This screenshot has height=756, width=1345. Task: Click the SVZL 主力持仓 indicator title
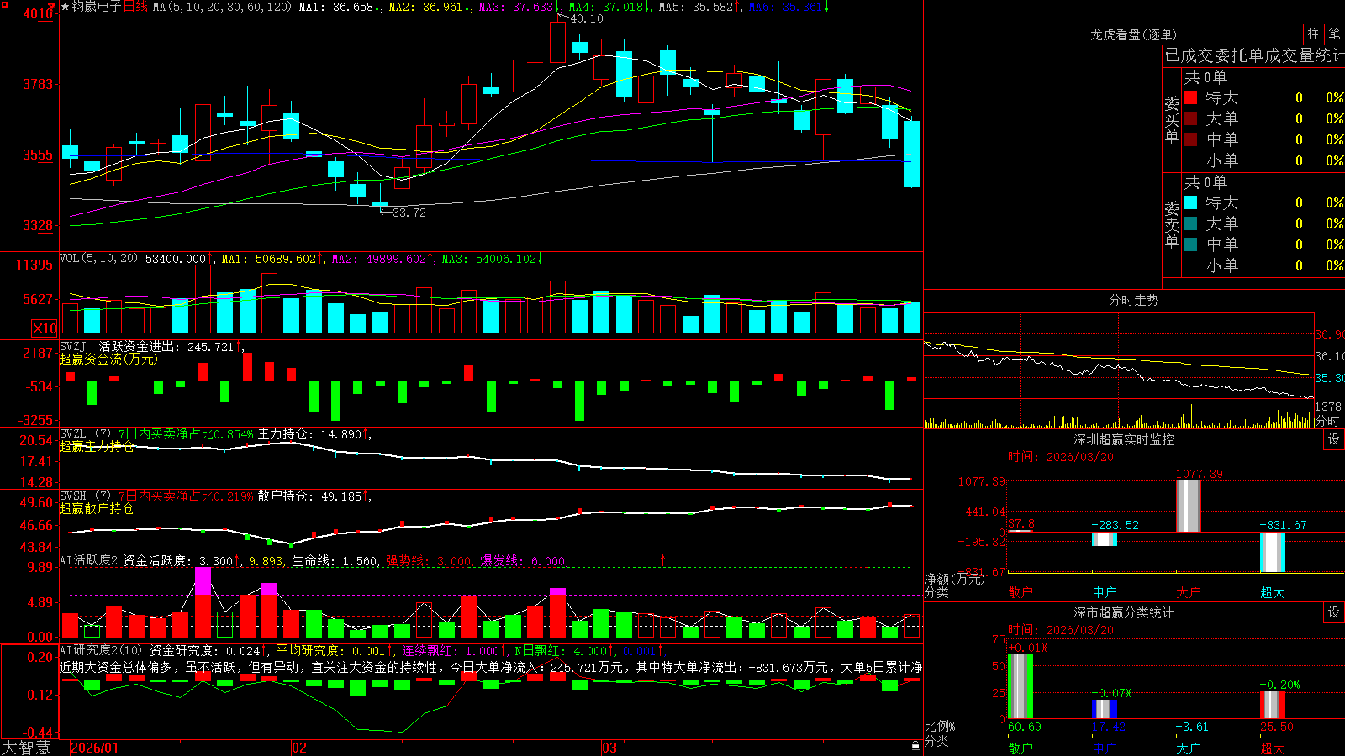point(84,434)
